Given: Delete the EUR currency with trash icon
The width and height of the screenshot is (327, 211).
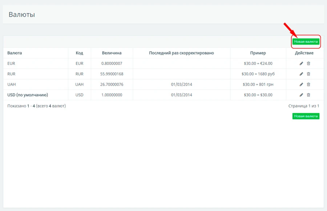Looking at the screenshot, I should tap(308, 63).
